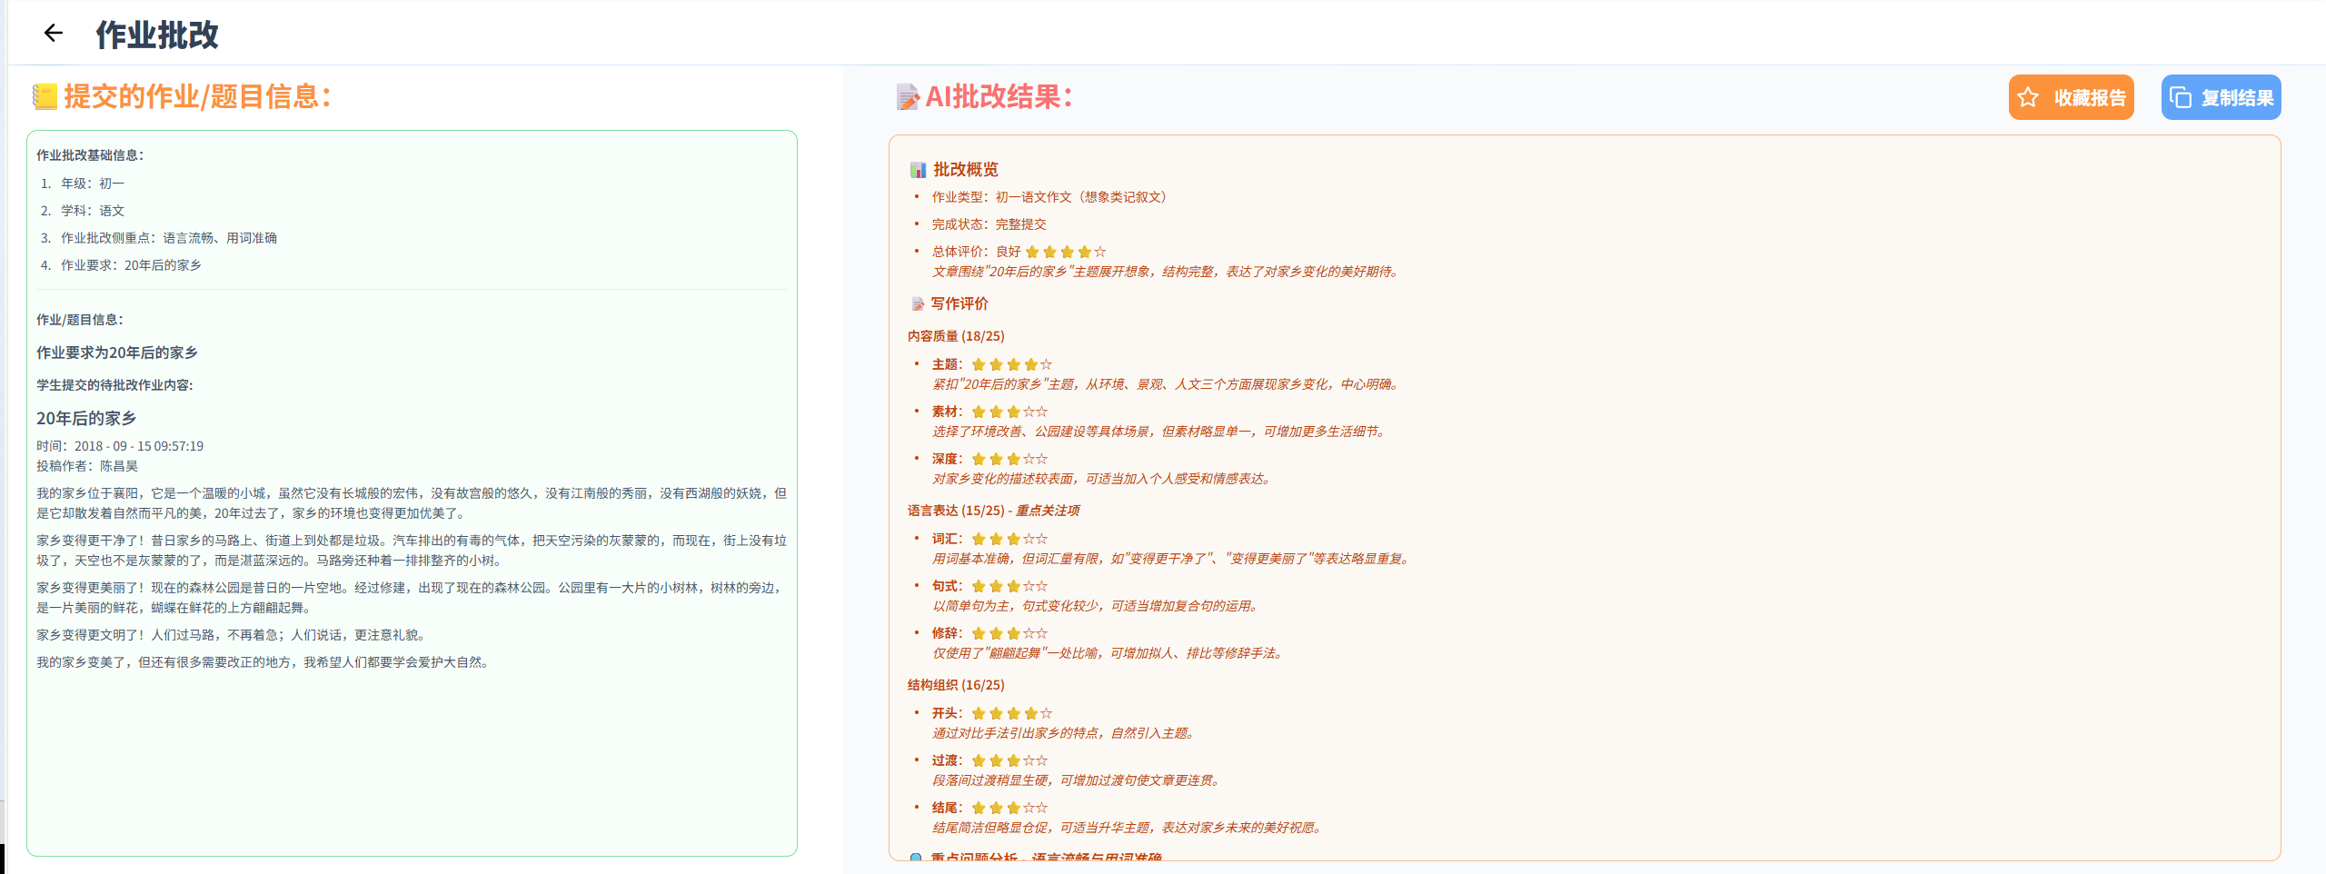
Task: Click the star rating next to 素材
Action: (1009, 412)
